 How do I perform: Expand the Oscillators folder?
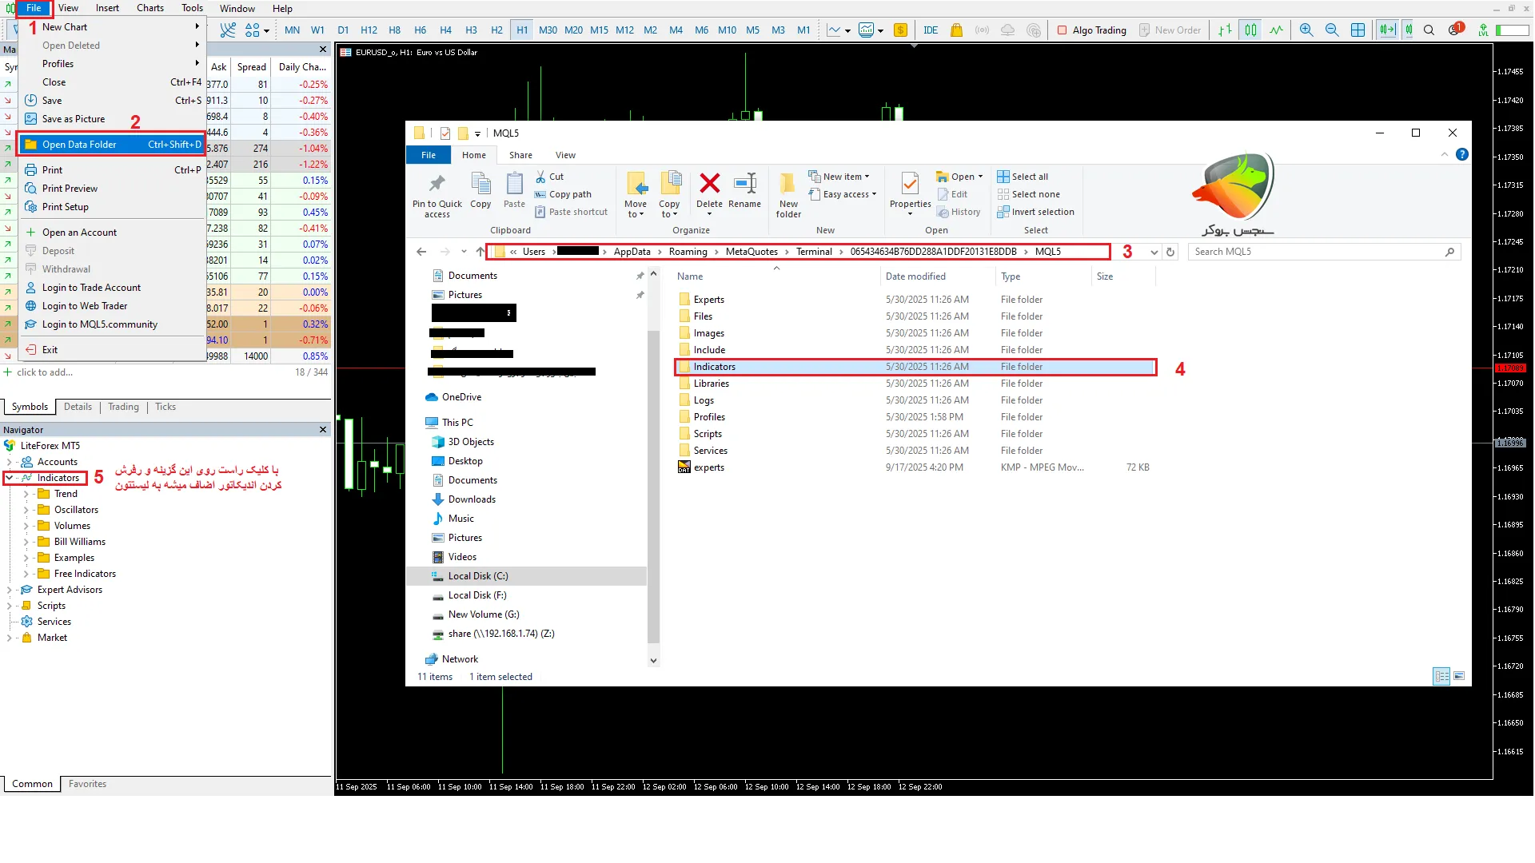coord(26,511)
